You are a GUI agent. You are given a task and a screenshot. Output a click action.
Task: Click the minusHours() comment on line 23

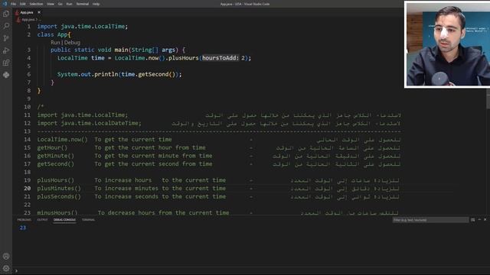pyautogui.click(x=57, y=212)
